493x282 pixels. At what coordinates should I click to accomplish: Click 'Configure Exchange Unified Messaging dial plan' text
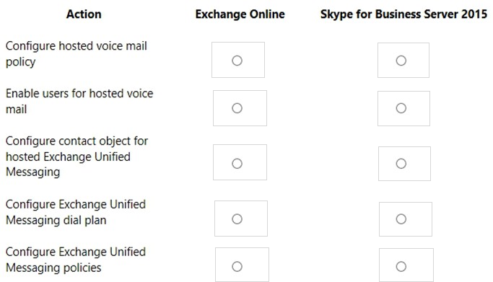click(x=76, y=212)
